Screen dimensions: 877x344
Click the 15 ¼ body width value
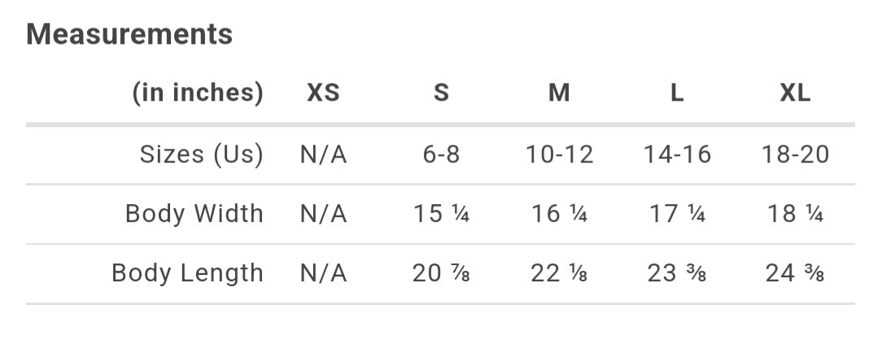pyautogui.click(x=441, y=214)
